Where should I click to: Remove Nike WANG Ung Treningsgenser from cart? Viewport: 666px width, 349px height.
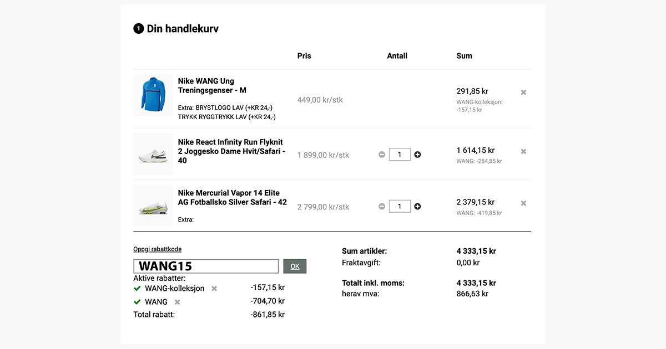point(523,93)
